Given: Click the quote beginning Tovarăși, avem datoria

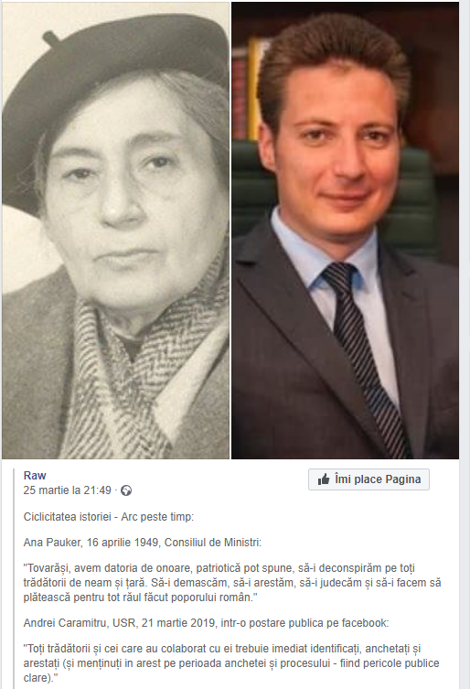Looking at the screenshot, I should tap(232, 583).
